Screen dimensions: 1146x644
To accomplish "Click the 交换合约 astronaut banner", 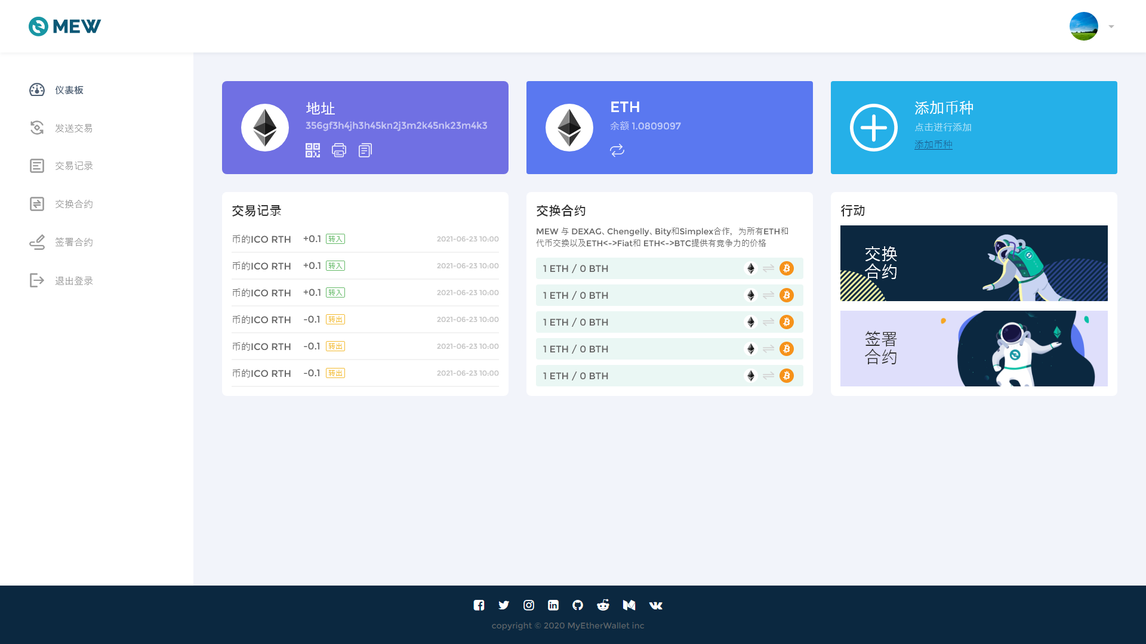I will pyautogui.click(x=974, y=263).
